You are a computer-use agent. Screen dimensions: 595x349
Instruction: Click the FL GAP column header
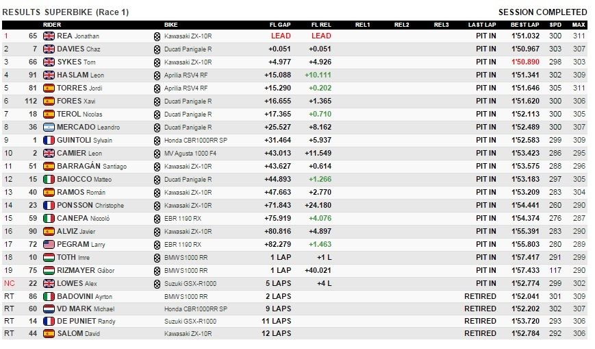[x=280, y=25]
